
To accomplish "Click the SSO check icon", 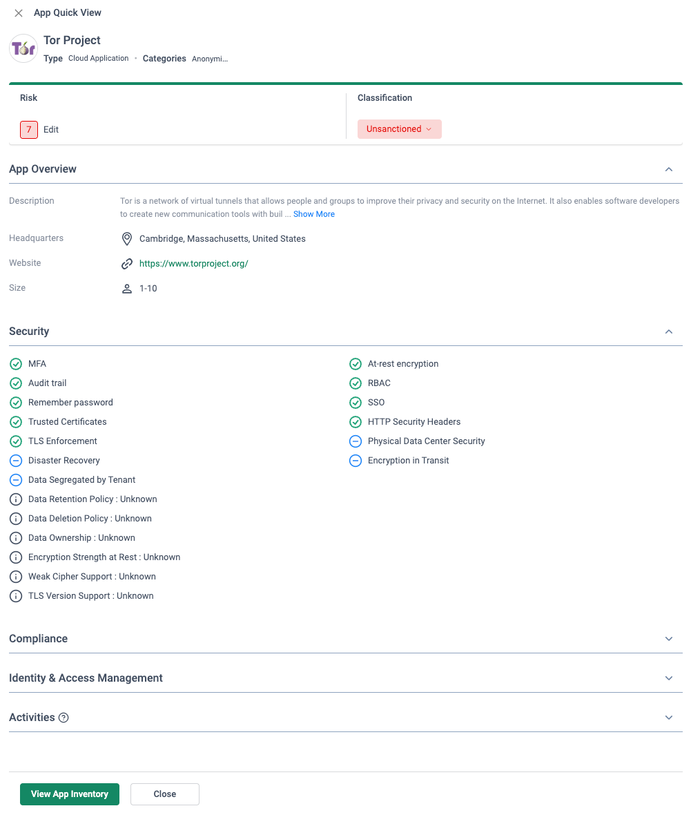I will coord(356,402).
